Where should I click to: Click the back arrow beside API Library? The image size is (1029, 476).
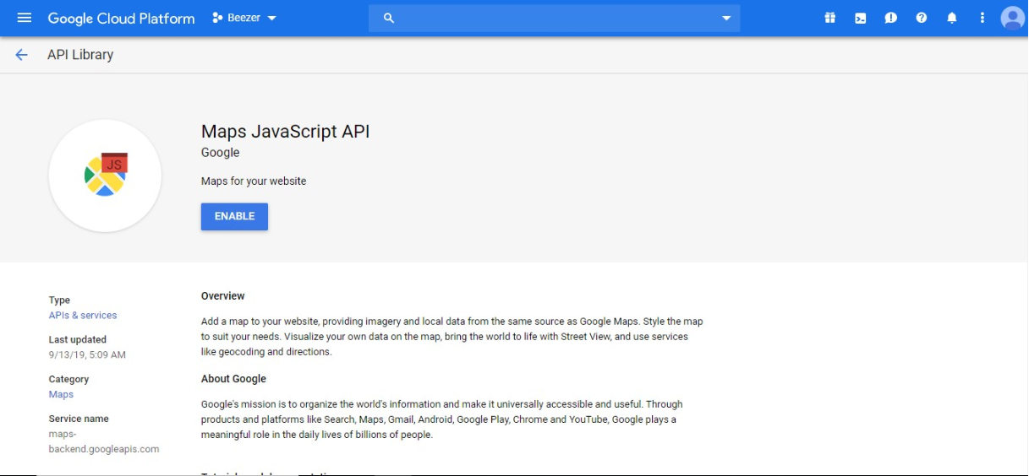point(22,55)
